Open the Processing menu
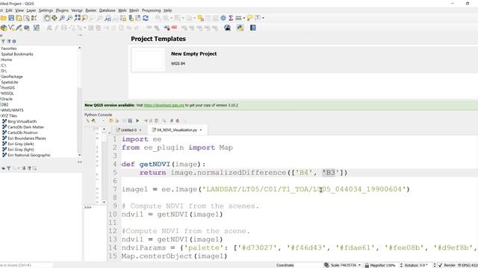This screenshot has width=478, height=268. [151, 10]
